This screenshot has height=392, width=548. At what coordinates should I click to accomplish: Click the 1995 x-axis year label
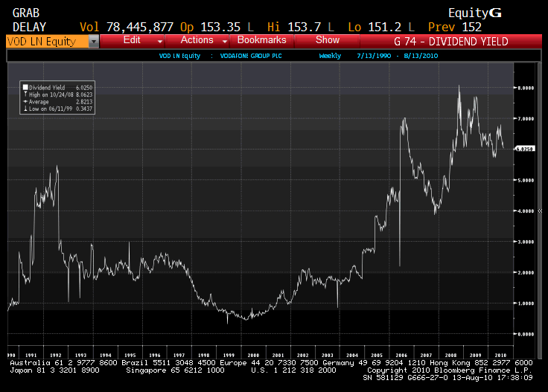point(130,355)
